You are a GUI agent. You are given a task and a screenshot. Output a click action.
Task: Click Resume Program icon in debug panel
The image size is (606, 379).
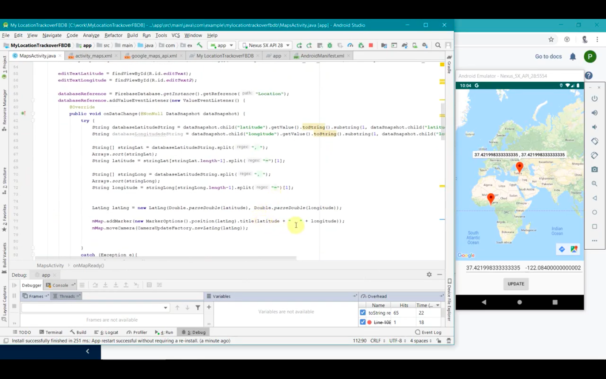coord(14,285)
